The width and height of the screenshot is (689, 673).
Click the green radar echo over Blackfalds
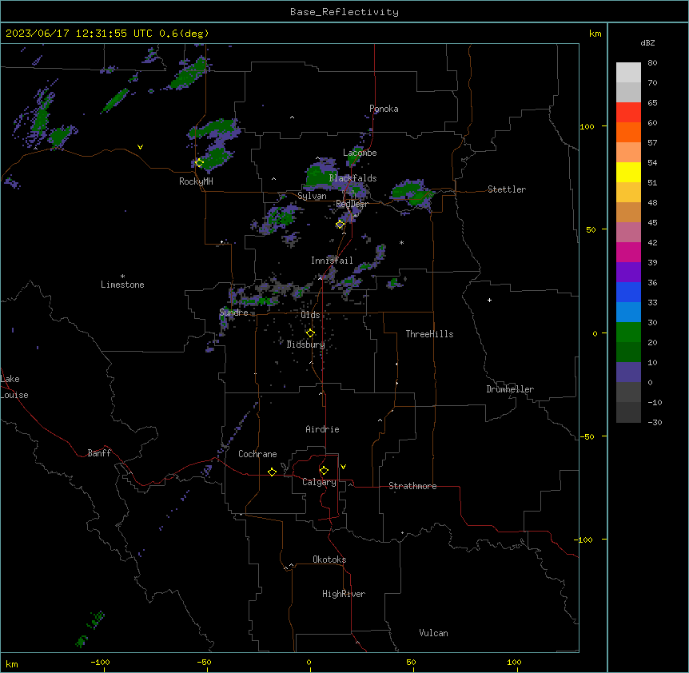pyautogui.click(x=320, y=174)
